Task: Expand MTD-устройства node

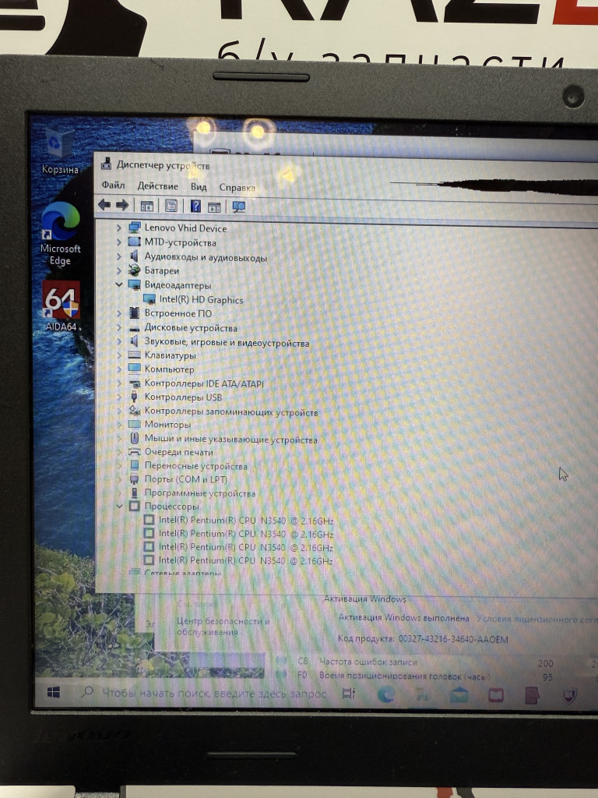Action: tap(119, 242)
